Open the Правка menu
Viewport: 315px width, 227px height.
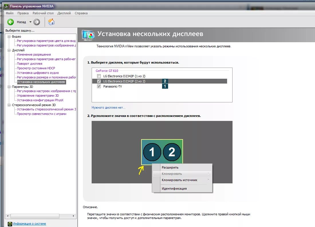(23, 13)
